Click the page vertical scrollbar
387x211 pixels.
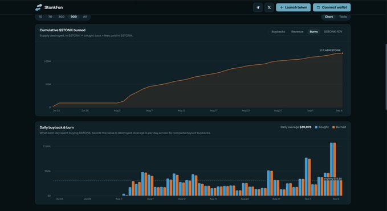[386, 77]
